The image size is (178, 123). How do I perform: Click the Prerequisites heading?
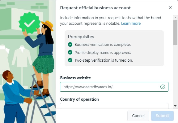tap(81, 37)
